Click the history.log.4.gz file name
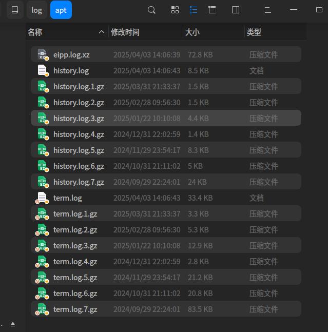This screenshot has width=328, height=332. (79, 134)
